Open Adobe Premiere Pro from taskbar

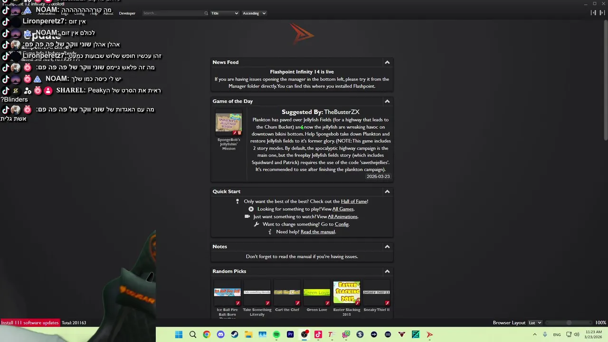[290, 334]
